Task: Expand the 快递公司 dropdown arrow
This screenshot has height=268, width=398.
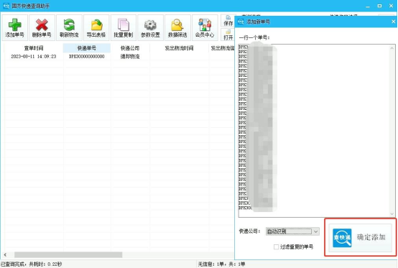Action: click(x=315, y=231)
